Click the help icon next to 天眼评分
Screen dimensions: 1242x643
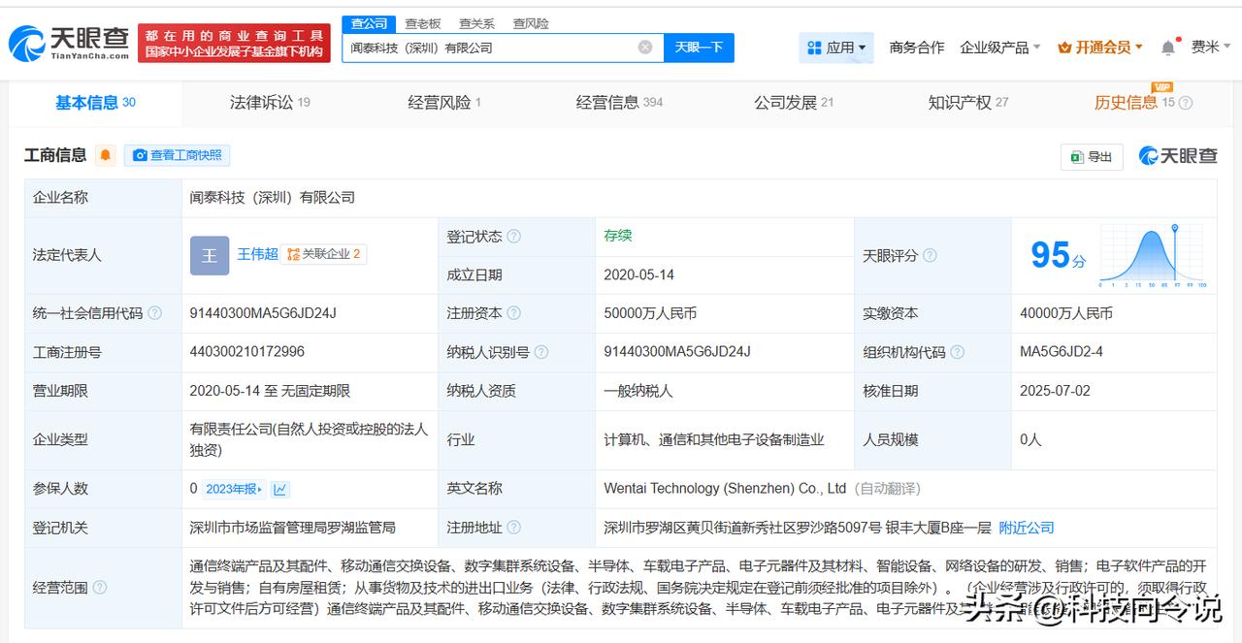(930, 256)
